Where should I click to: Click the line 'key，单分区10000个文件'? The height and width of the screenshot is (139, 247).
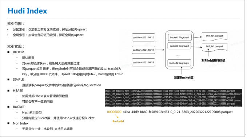(x=73, y=74)
